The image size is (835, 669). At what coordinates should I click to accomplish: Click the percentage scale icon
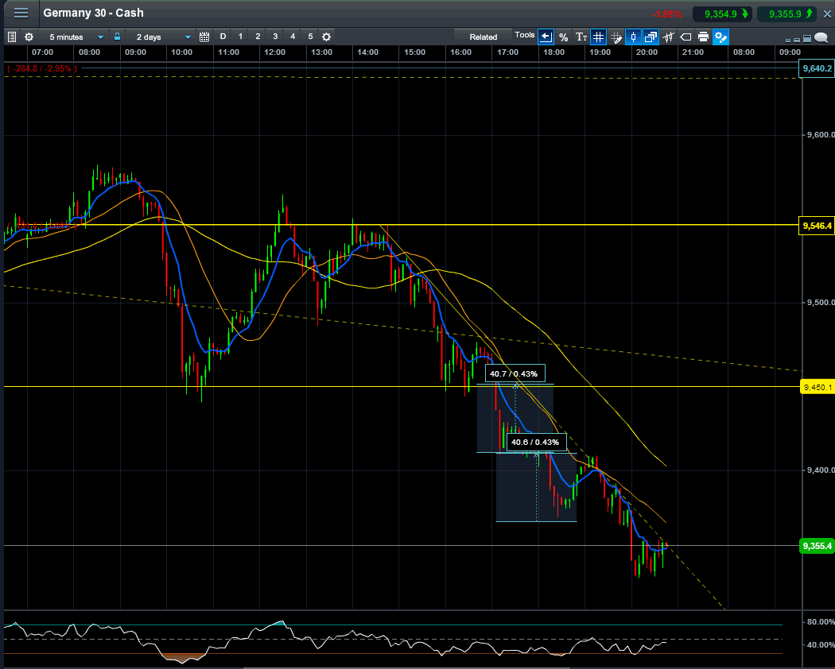563,37
